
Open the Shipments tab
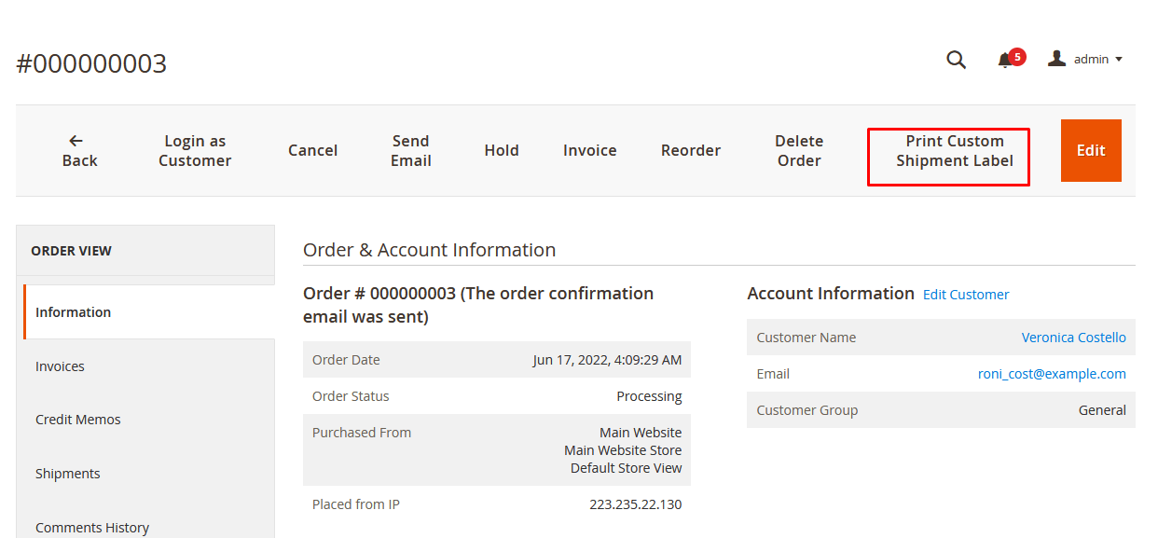[x=68, y=474]
